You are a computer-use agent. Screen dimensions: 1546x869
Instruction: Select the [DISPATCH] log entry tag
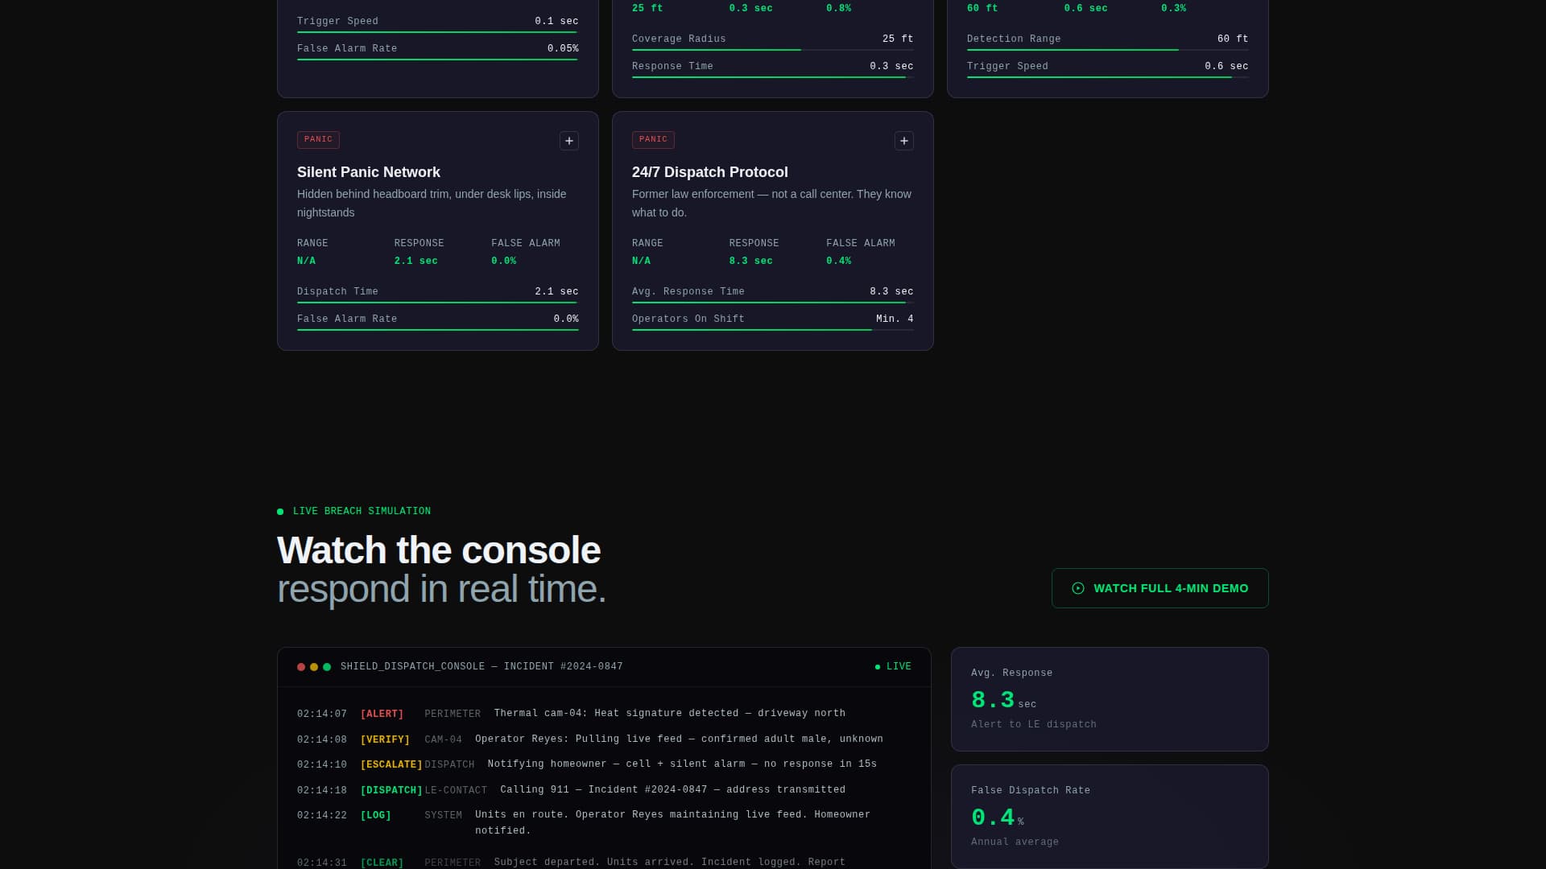pos(391,790)
